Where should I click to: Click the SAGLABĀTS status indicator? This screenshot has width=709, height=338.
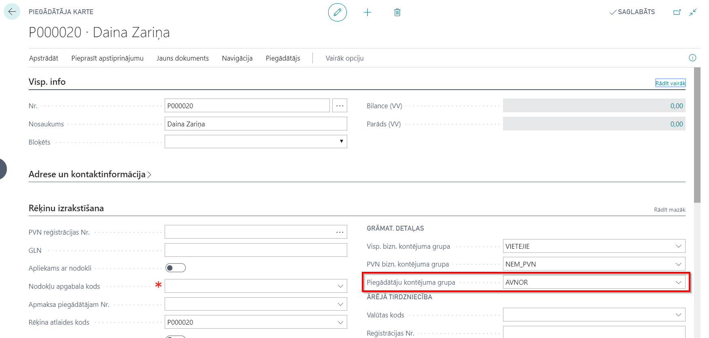(632, 12)
